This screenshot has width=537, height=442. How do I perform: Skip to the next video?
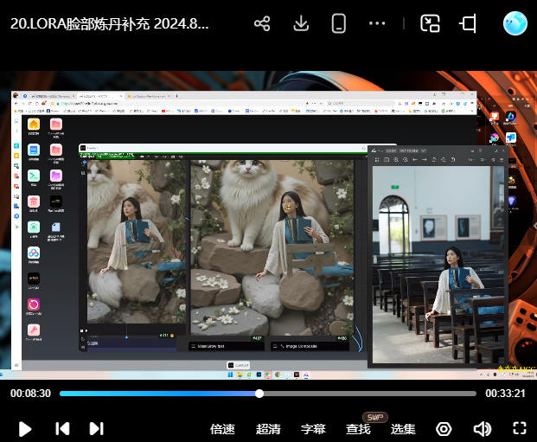(97, 428)
